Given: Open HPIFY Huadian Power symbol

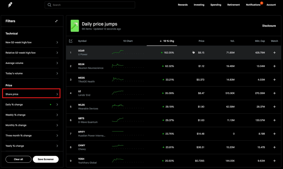Looking at the screenshot, I should (92, 133).
